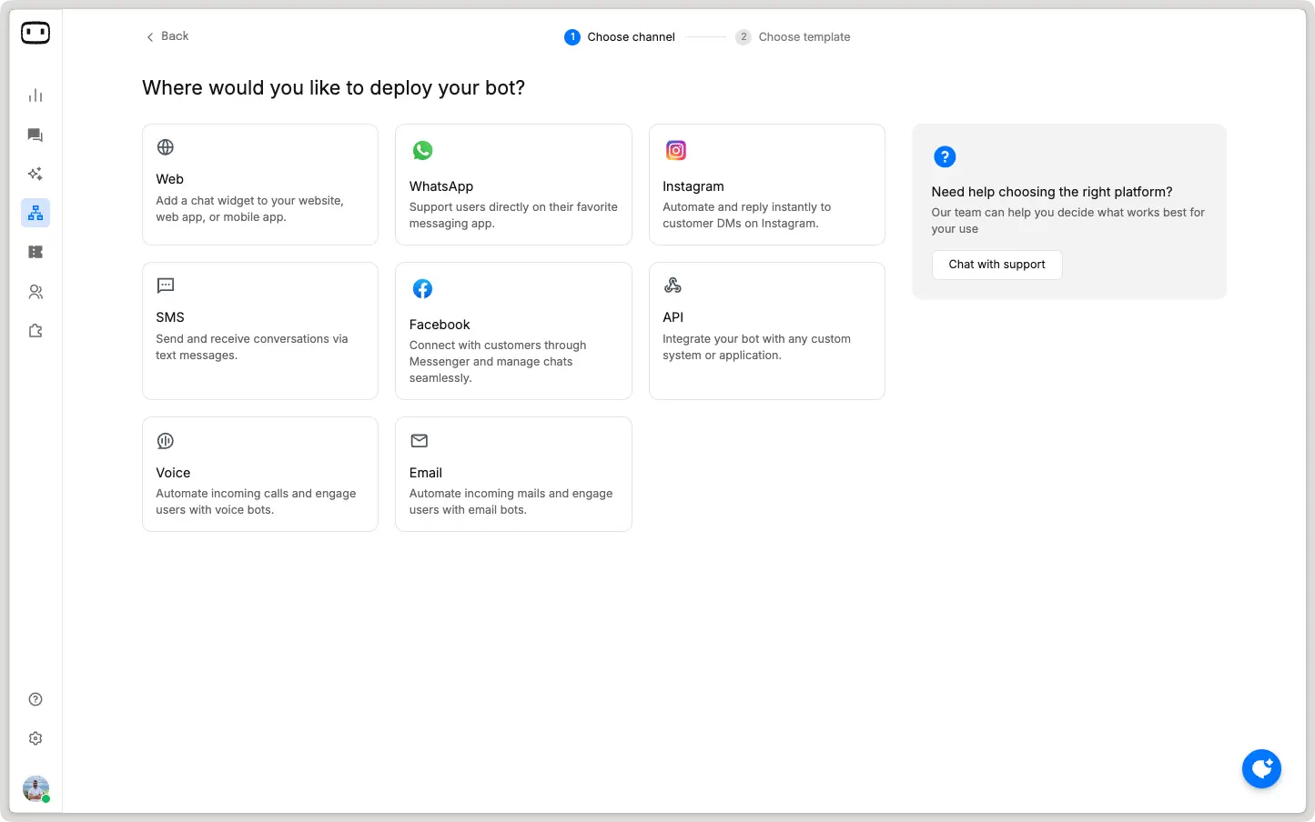Click the WhatsApp logo icon

pos(422,150)
